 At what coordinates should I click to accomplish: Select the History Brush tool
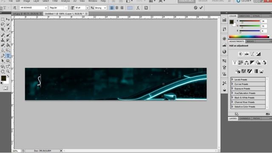pyautogui.click(x=8, y=40)
